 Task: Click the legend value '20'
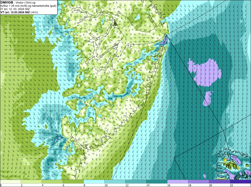[x=211, y=185]
